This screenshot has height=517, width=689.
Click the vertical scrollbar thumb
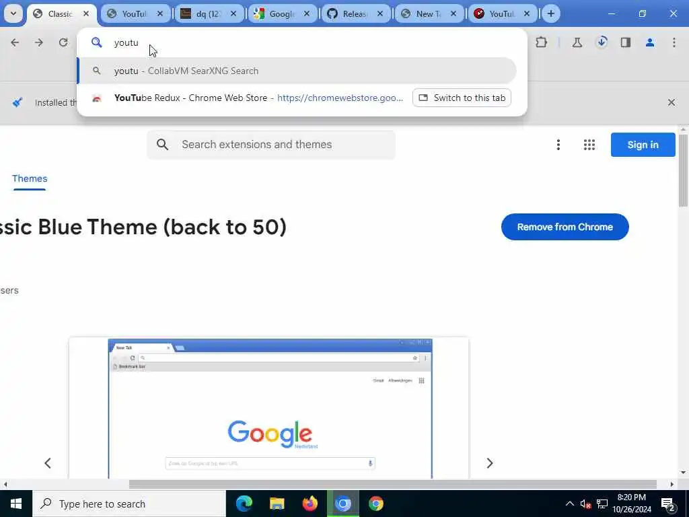(x=683, y=170)
